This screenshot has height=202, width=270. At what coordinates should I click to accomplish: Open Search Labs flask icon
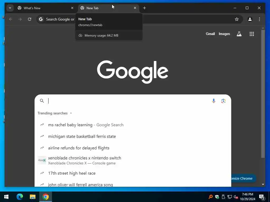(x=239, y=34)
